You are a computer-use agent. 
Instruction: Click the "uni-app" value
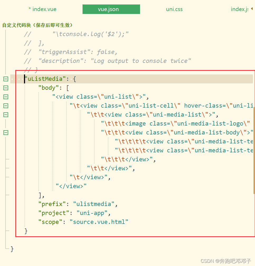[x=92, y=213]
